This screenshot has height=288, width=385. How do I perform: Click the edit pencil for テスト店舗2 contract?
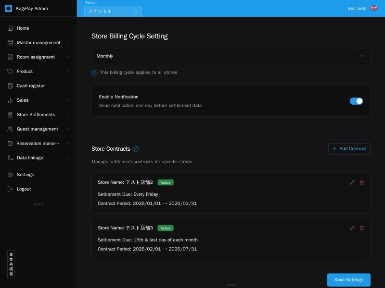click(352, 182)
